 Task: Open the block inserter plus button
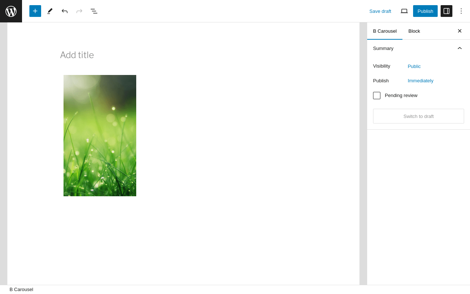point(35,11)
